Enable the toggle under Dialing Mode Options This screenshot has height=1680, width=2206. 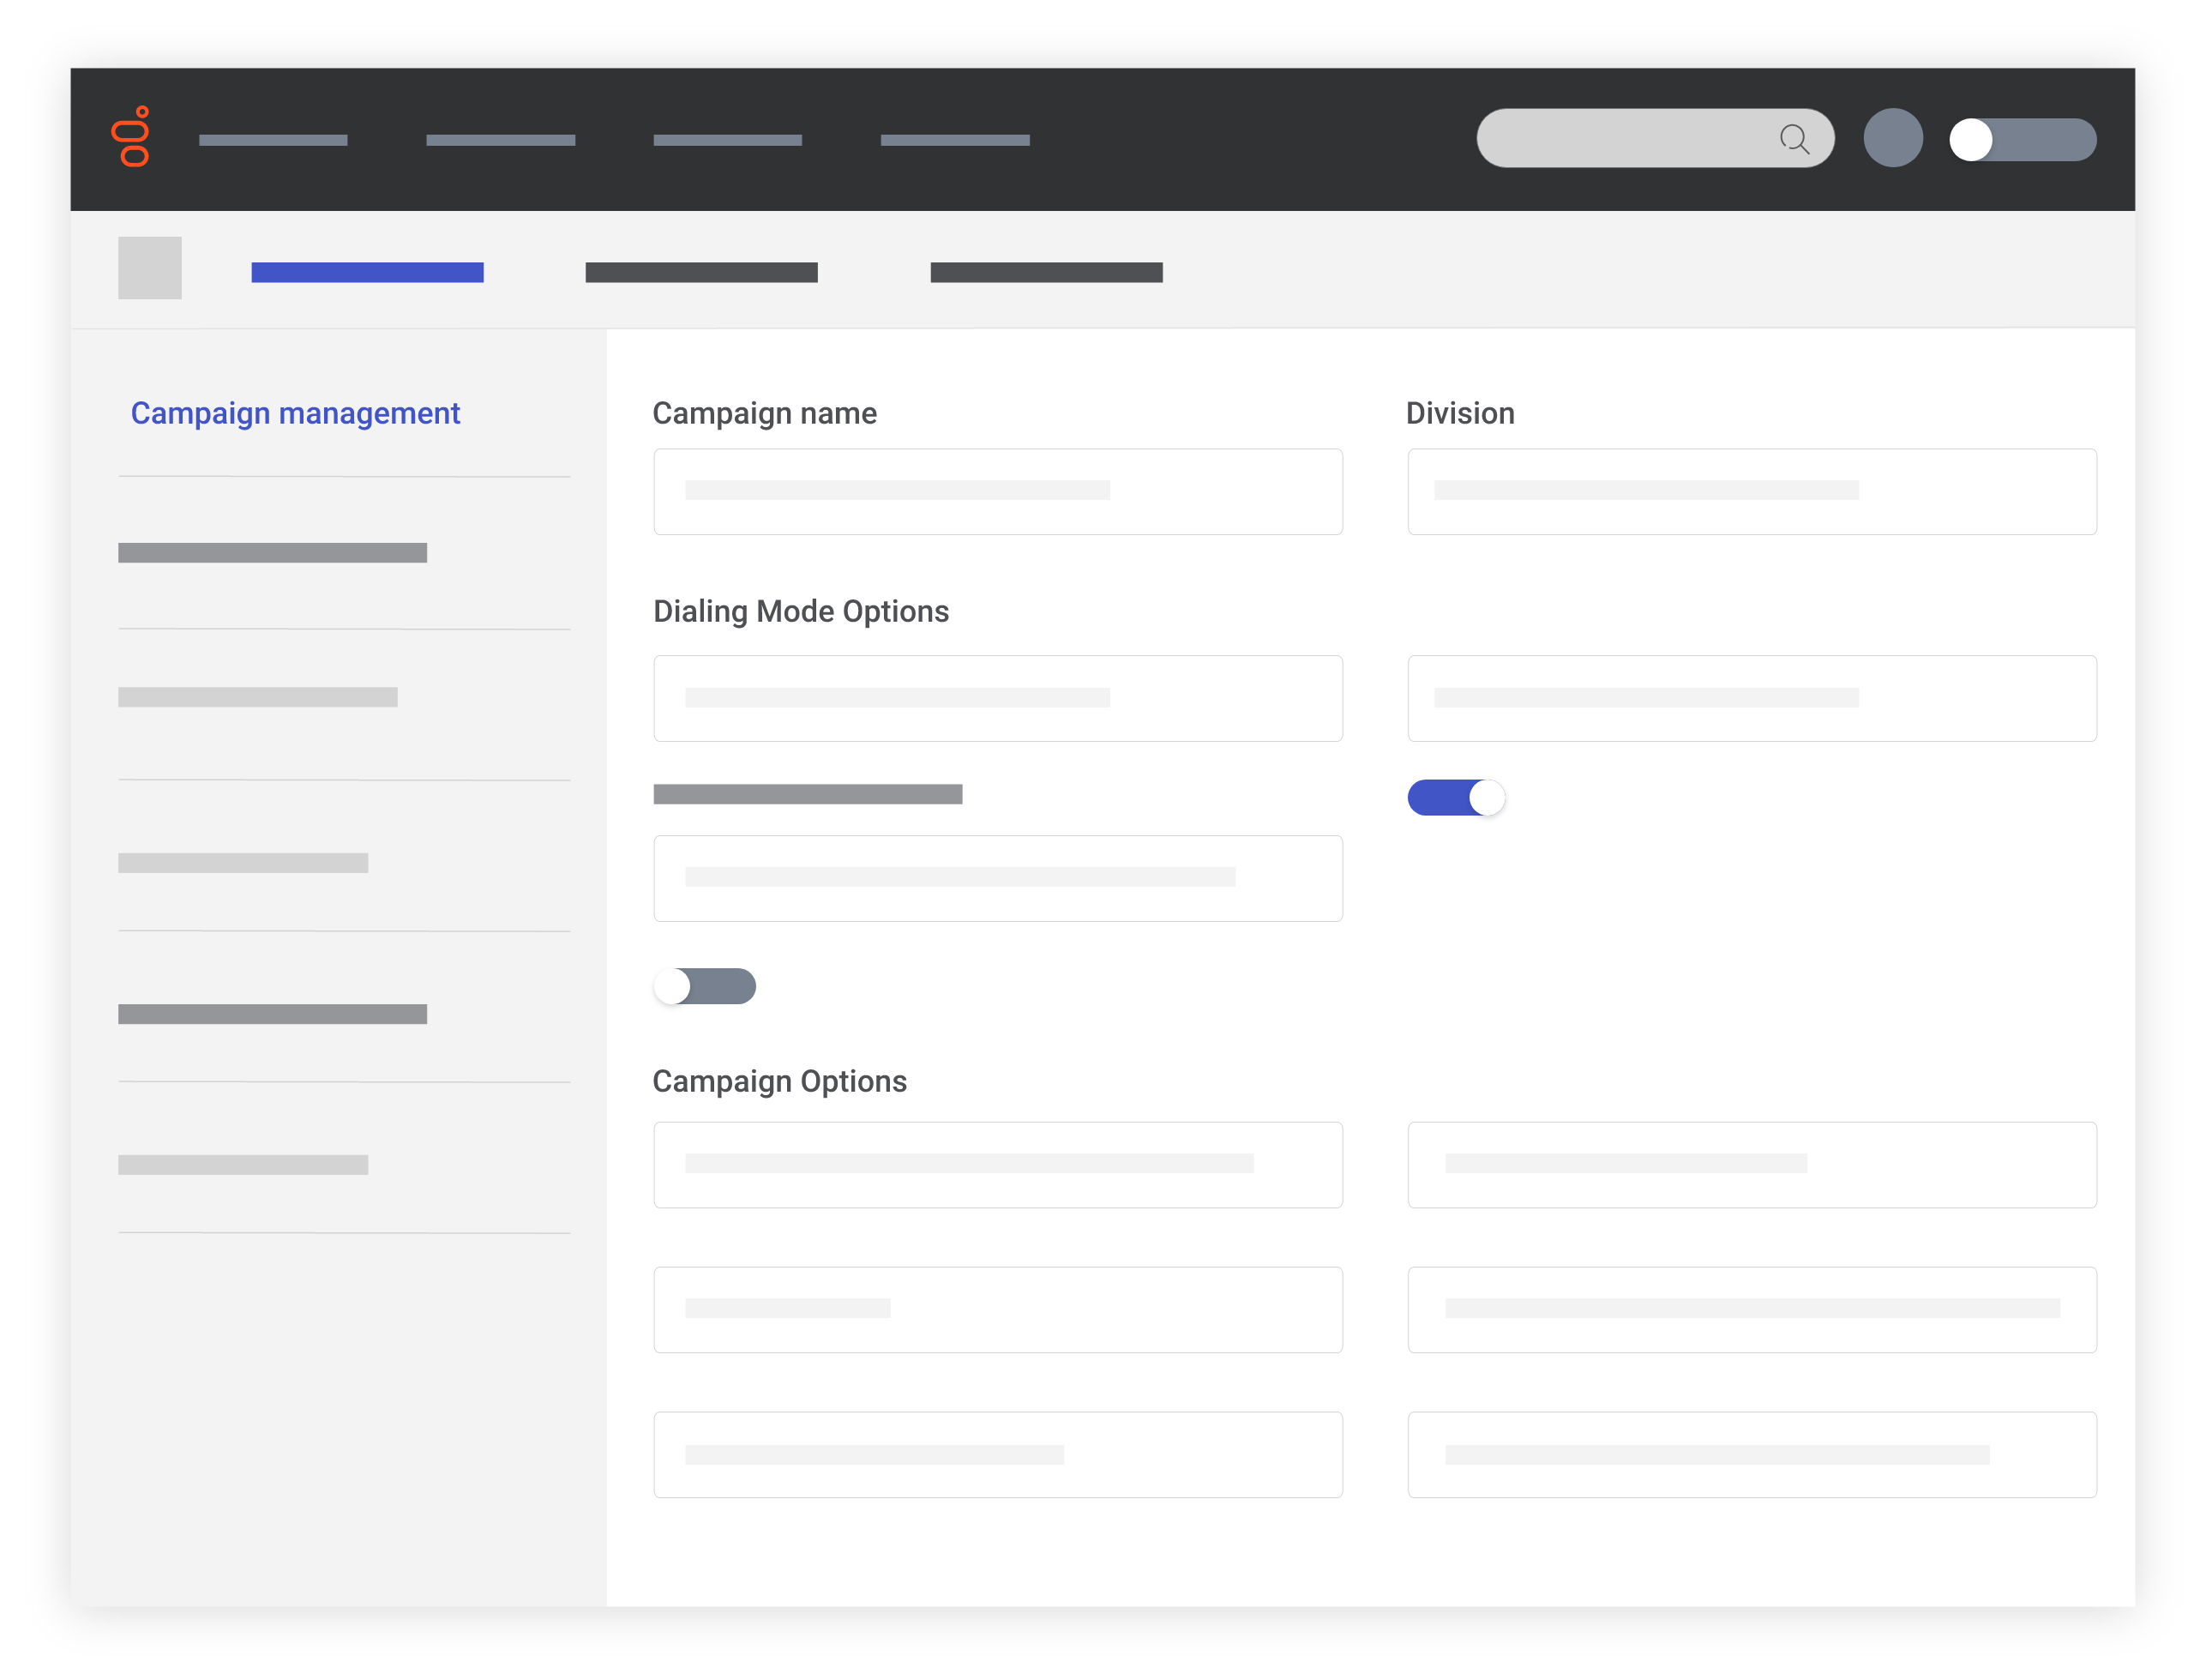706,986
